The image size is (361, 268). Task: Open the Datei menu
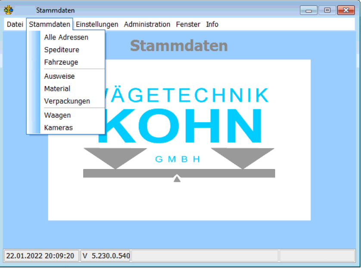point(15,24)
